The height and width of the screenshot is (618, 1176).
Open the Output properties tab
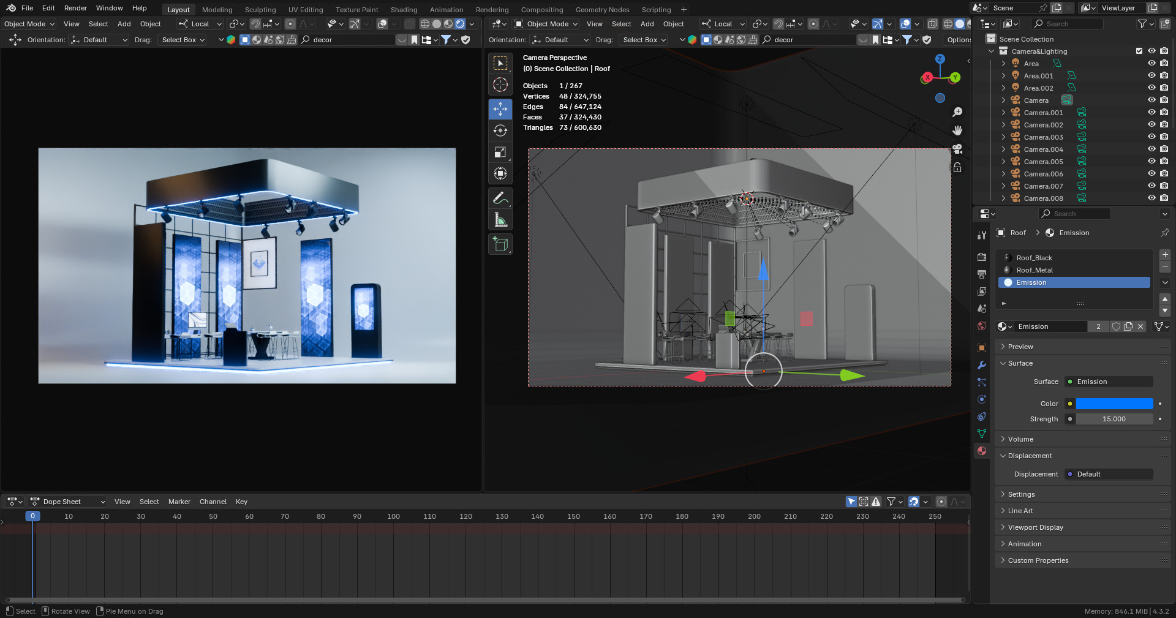(982, 274)
